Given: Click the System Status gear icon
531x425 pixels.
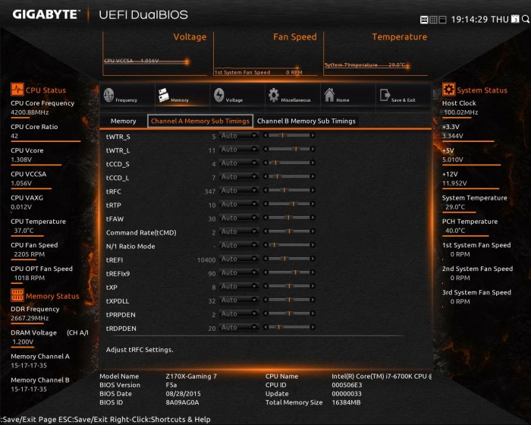Looking at the screenshot, I should 448,90.
